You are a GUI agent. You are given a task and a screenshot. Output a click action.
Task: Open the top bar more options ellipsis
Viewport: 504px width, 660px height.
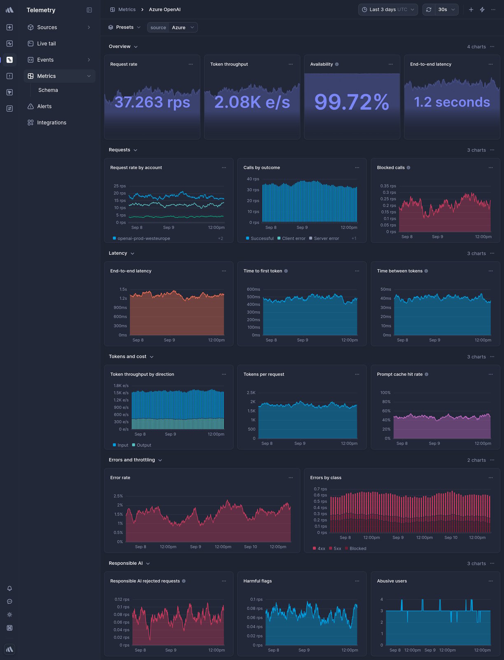493,9
